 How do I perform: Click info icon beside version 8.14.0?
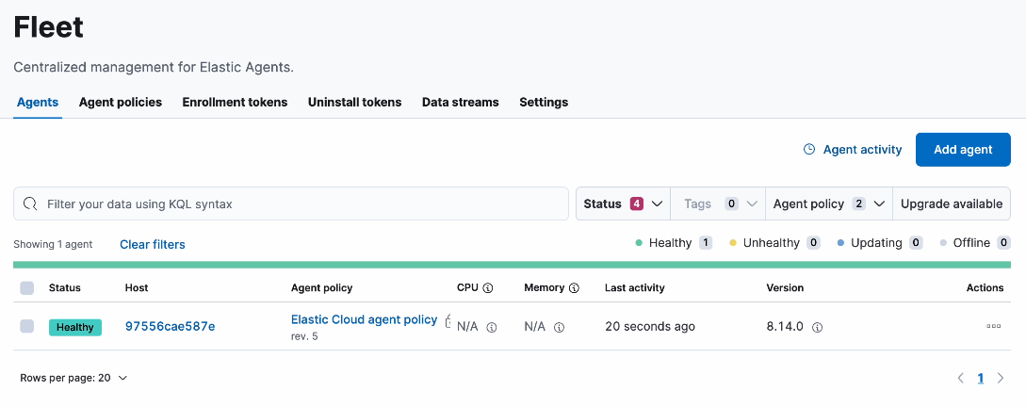[817, 328]
